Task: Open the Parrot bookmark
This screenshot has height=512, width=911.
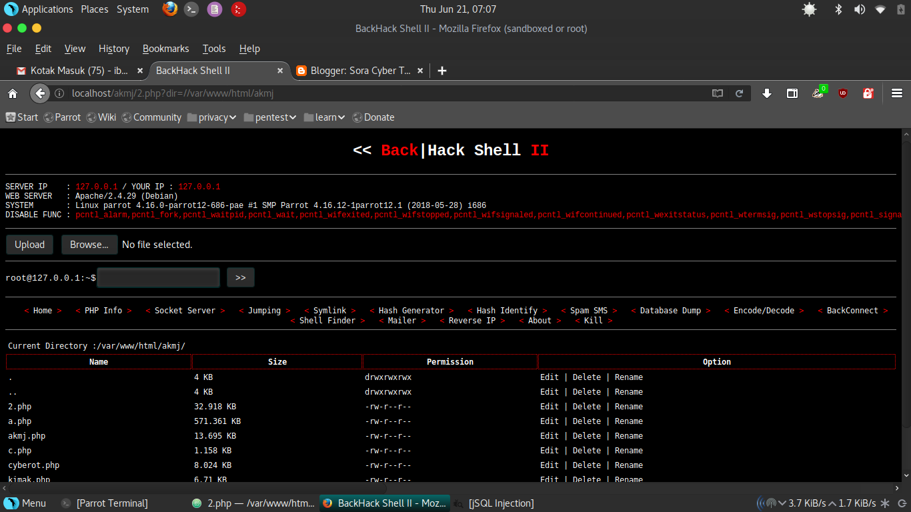Action: (62, 117)
